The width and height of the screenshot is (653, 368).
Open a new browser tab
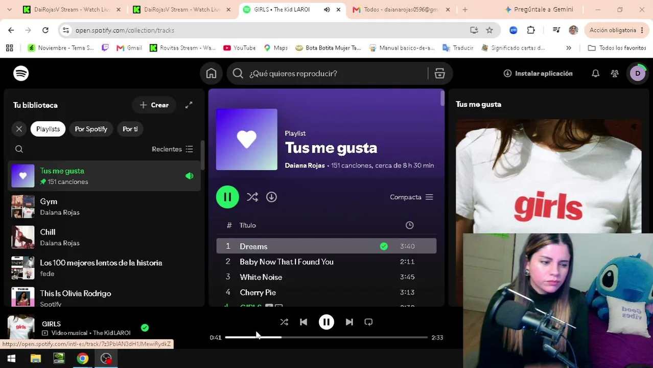point(465,10)
